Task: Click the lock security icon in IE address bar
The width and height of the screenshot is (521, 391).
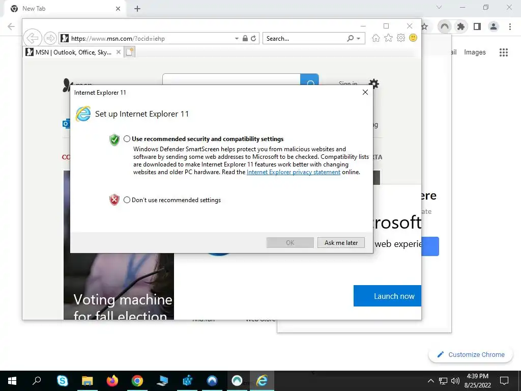Action: tap(245, 38)
